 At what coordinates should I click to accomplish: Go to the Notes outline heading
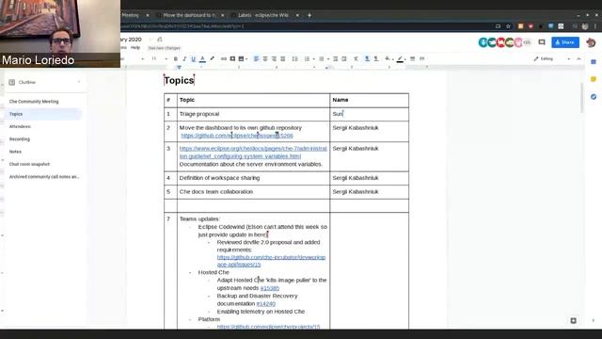click(15, 152)
